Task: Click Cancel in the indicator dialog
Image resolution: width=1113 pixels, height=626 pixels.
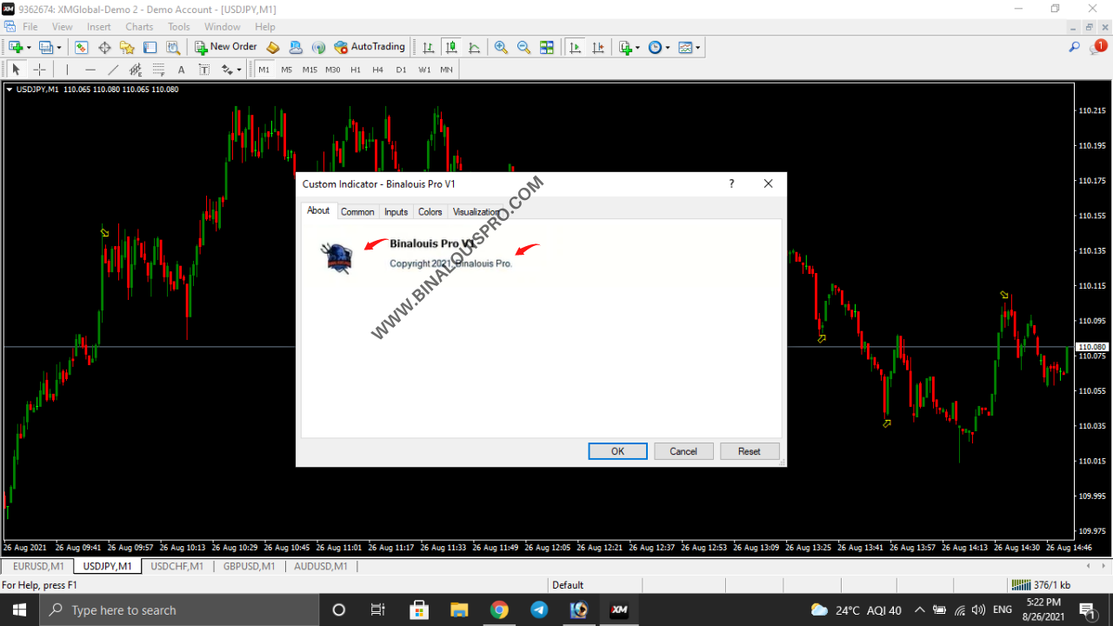Action: (683, 451)
